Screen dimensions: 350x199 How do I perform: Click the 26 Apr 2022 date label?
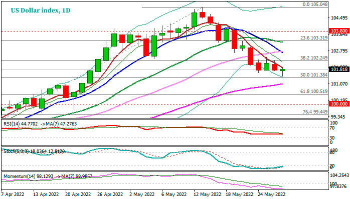[x=110, y=194]
